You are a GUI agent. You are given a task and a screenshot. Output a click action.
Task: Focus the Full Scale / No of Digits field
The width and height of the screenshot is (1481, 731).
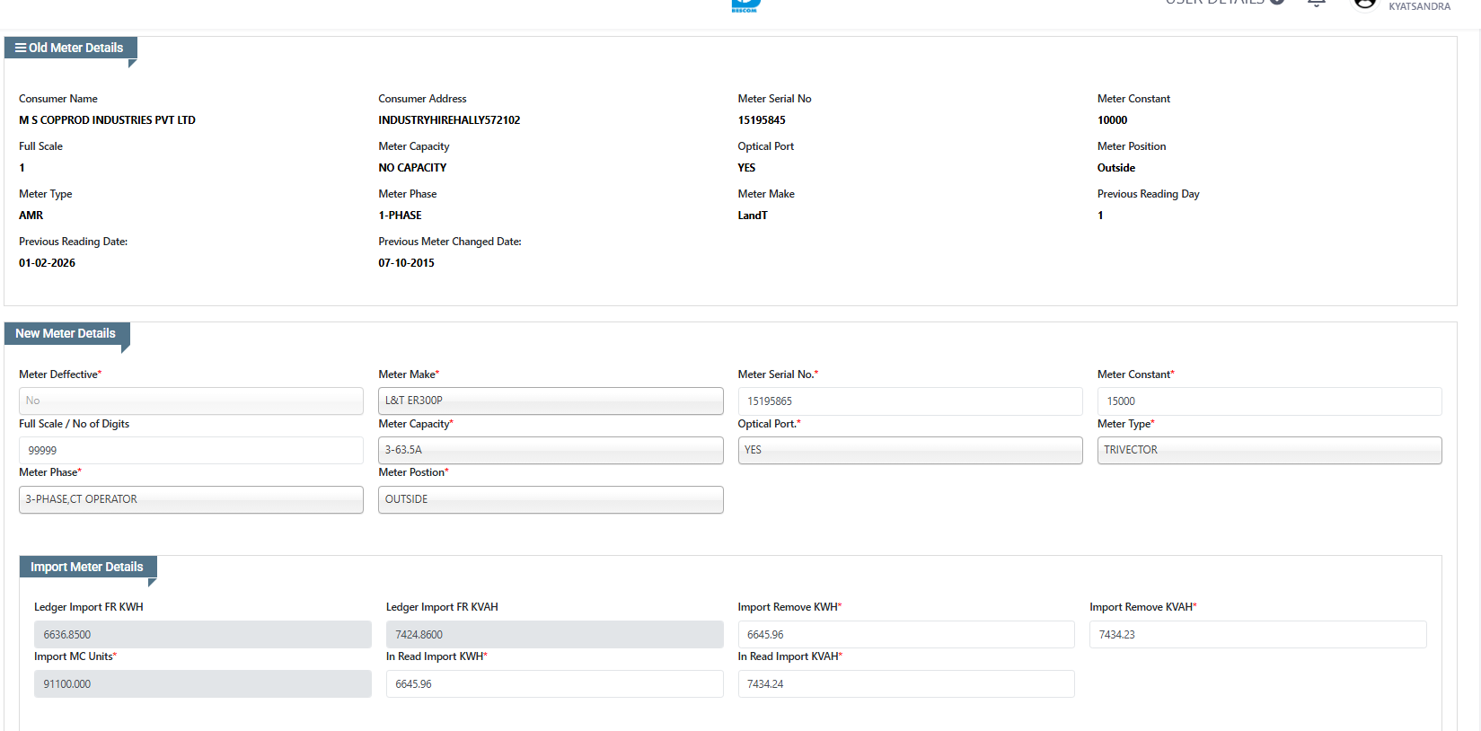click(x=190, y=450)
